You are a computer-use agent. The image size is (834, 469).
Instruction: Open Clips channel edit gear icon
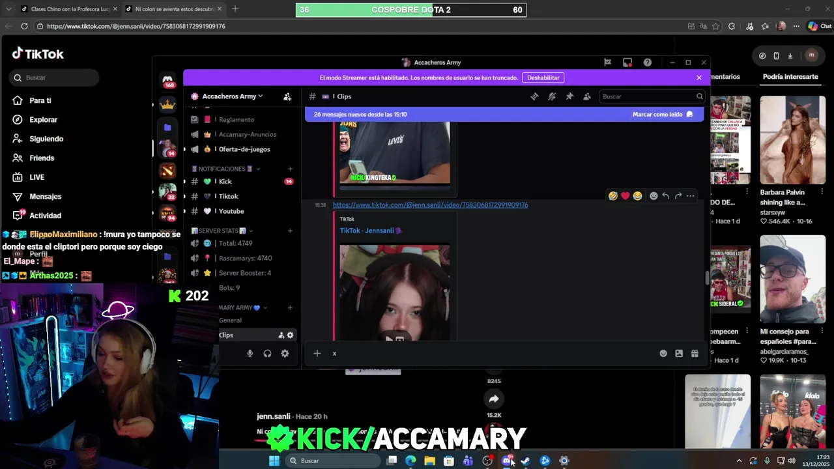[x=290, y=335]
